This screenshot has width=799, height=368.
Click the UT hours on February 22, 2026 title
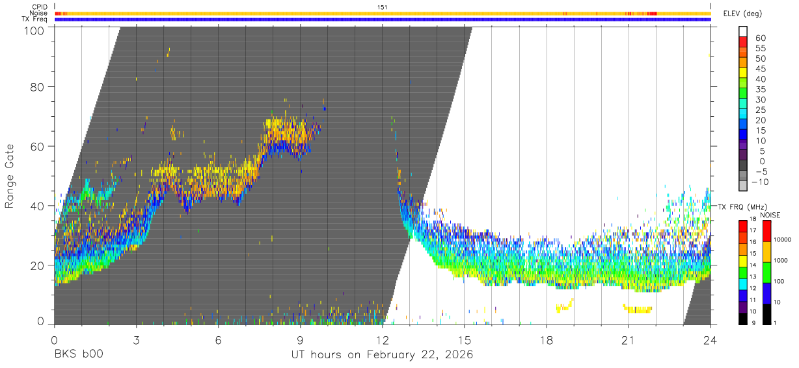[383, 355]
